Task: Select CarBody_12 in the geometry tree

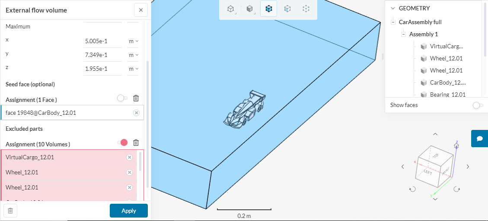Action: click(x=447, y=82)
